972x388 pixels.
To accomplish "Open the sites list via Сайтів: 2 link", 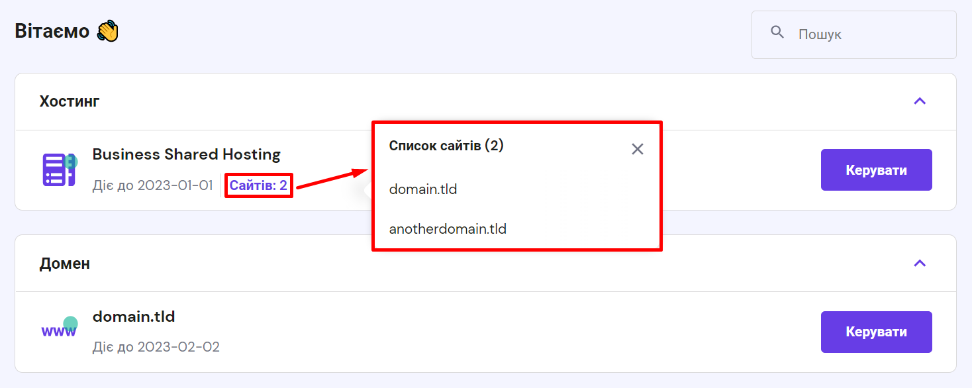I will (x=259, y=185).
